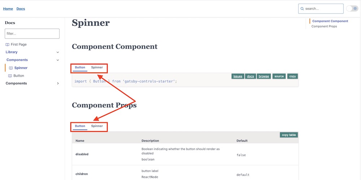The width and height of the screenshot is (361, 180).
Task: Open the Home link
Action: (8, 9)
